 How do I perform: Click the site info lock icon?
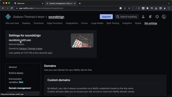[x=17, y=8]
